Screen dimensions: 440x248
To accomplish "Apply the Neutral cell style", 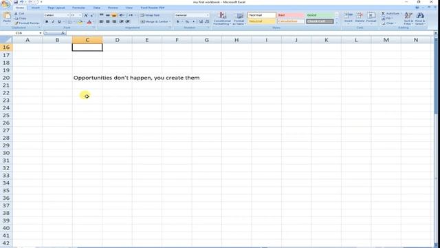I will pos(262,21).
